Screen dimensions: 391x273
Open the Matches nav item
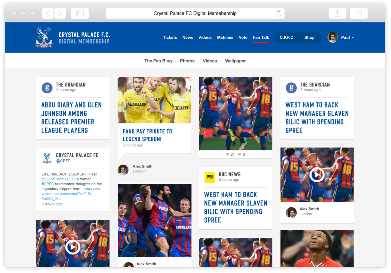tap(225, 37)
